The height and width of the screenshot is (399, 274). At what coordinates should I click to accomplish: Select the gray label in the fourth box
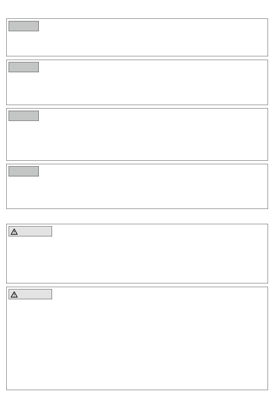(24, 171)
